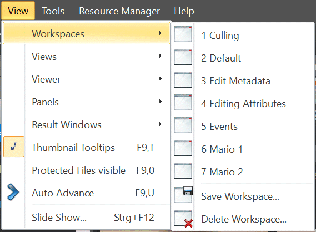Expand the Panels submenu arrow
The image size is (316, 232).
click(160, 102)
